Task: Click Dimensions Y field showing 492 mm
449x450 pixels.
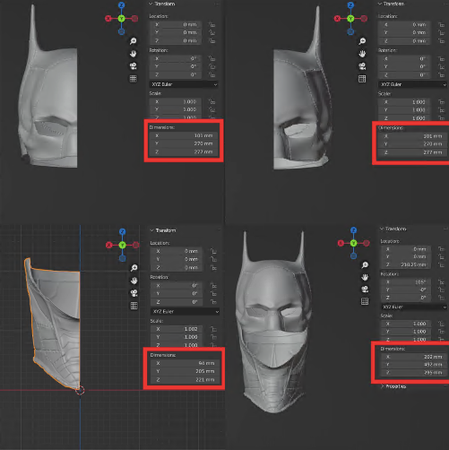Action: pyautogui.click(x=414, y=365)
